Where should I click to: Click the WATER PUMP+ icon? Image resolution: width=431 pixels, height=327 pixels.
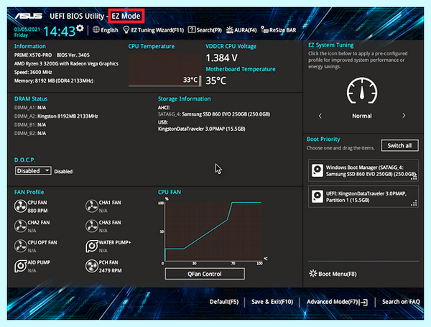coord(91,246)
